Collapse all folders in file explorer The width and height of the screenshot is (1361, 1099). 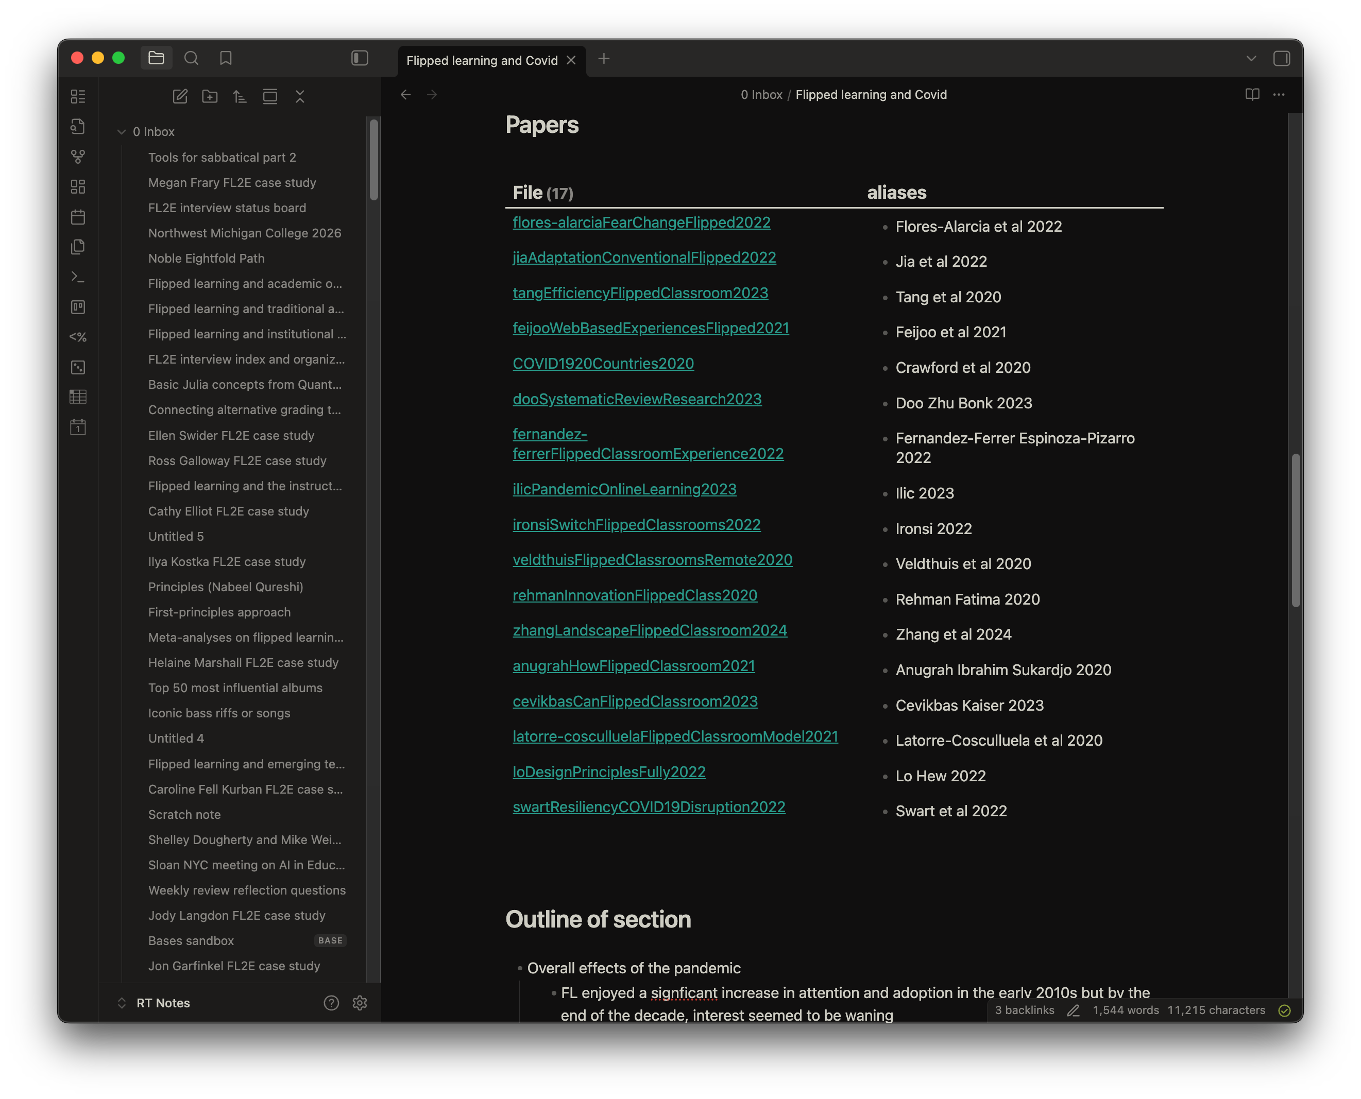[300, 96]
